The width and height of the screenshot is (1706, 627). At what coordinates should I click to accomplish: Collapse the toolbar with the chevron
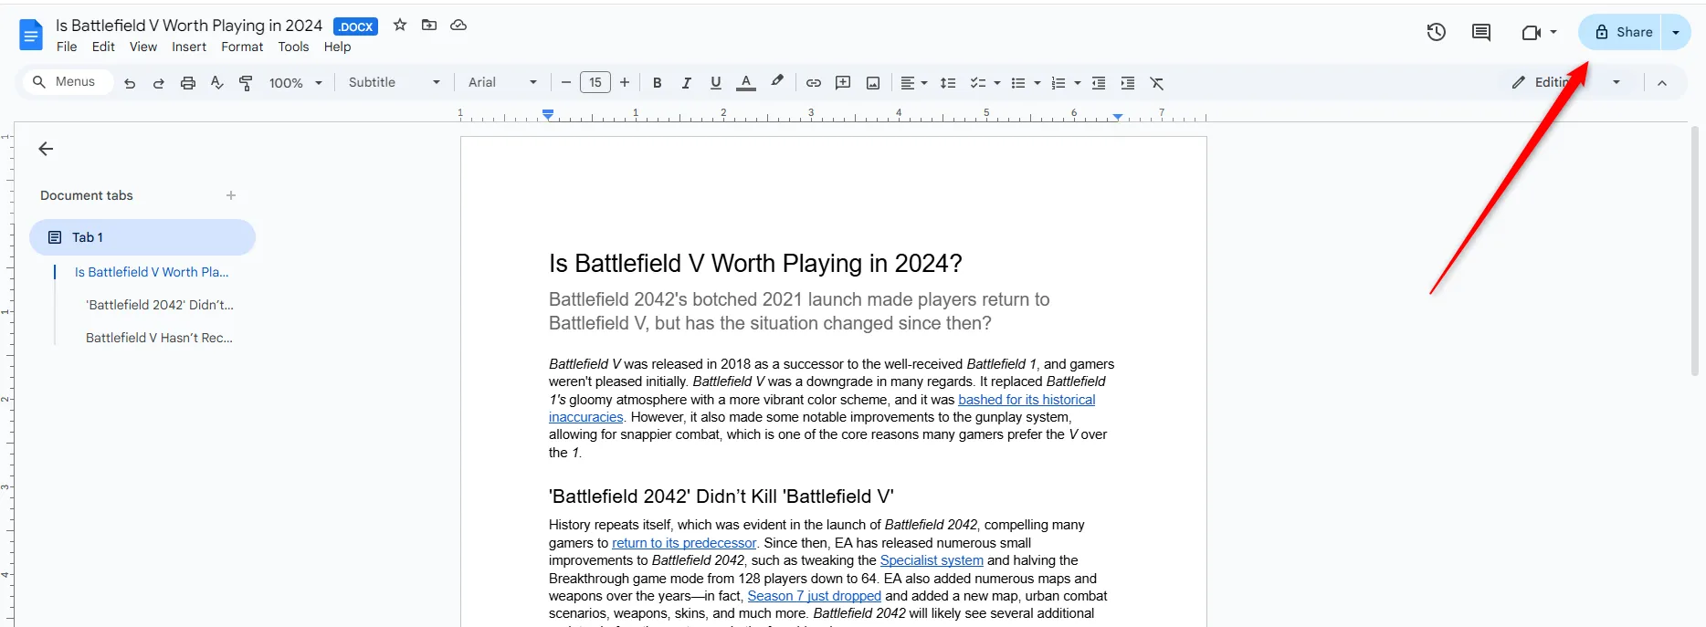coord(1662,83)
